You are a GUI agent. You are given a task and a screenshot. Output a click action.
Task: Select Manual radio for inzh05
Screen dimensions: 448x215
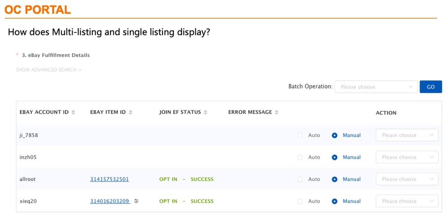point(334,157)
